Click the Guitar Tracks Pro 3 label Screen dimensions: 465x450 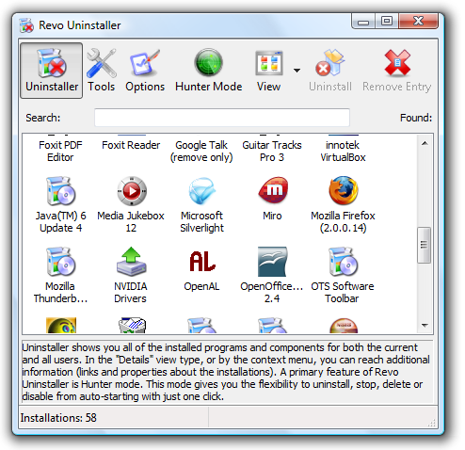pyautogui.click(x=272, y=152)
